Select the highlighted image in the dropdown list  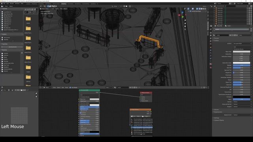(142, 127)
